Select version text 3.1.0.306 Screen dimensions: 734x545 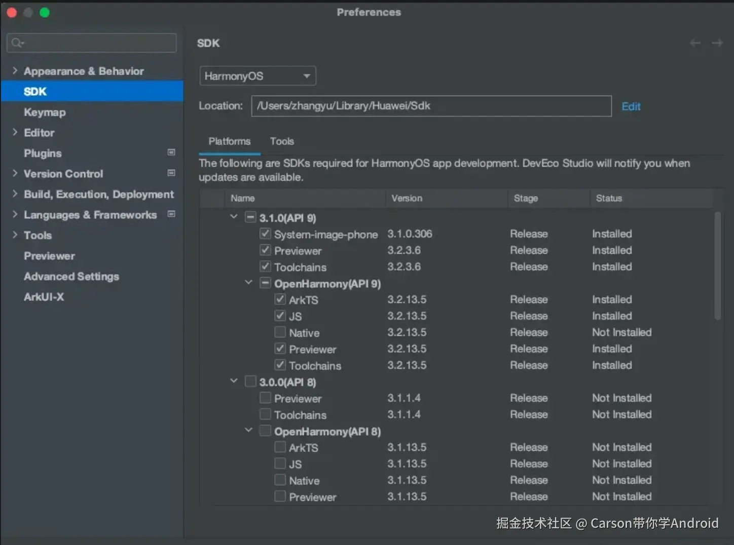coord(410,233)
